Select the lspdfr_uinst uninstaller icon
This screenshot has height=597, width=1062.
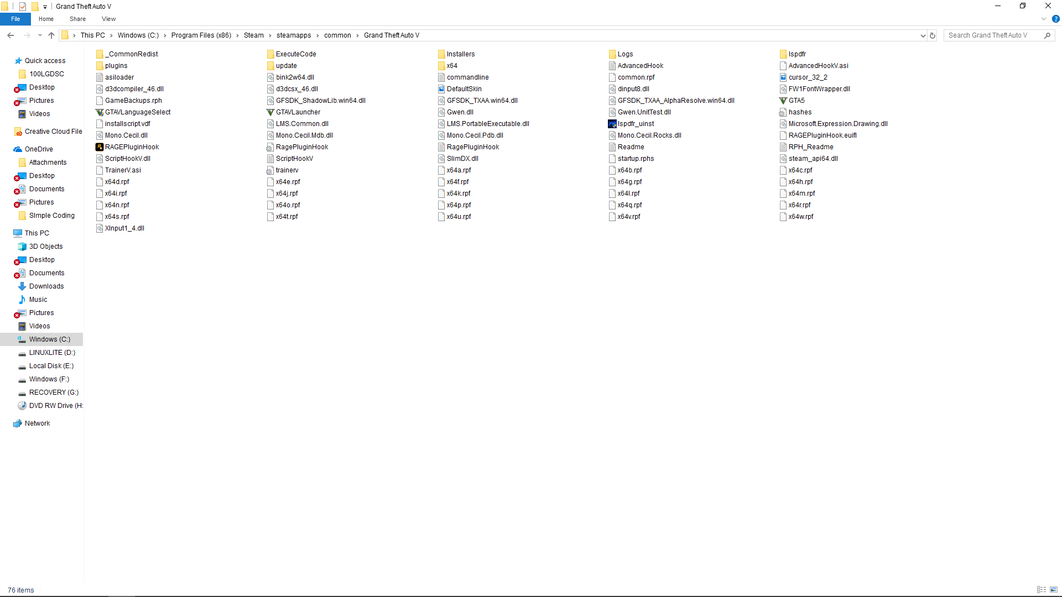click(612, 124)
